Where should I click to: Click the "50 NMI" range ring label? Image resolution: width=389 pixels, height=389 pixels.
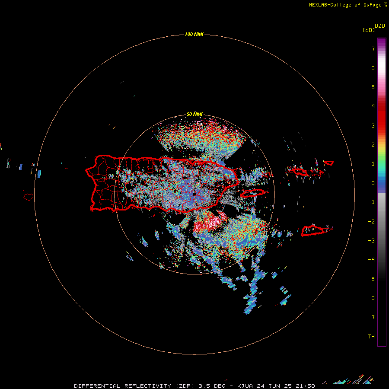(194, 114)
